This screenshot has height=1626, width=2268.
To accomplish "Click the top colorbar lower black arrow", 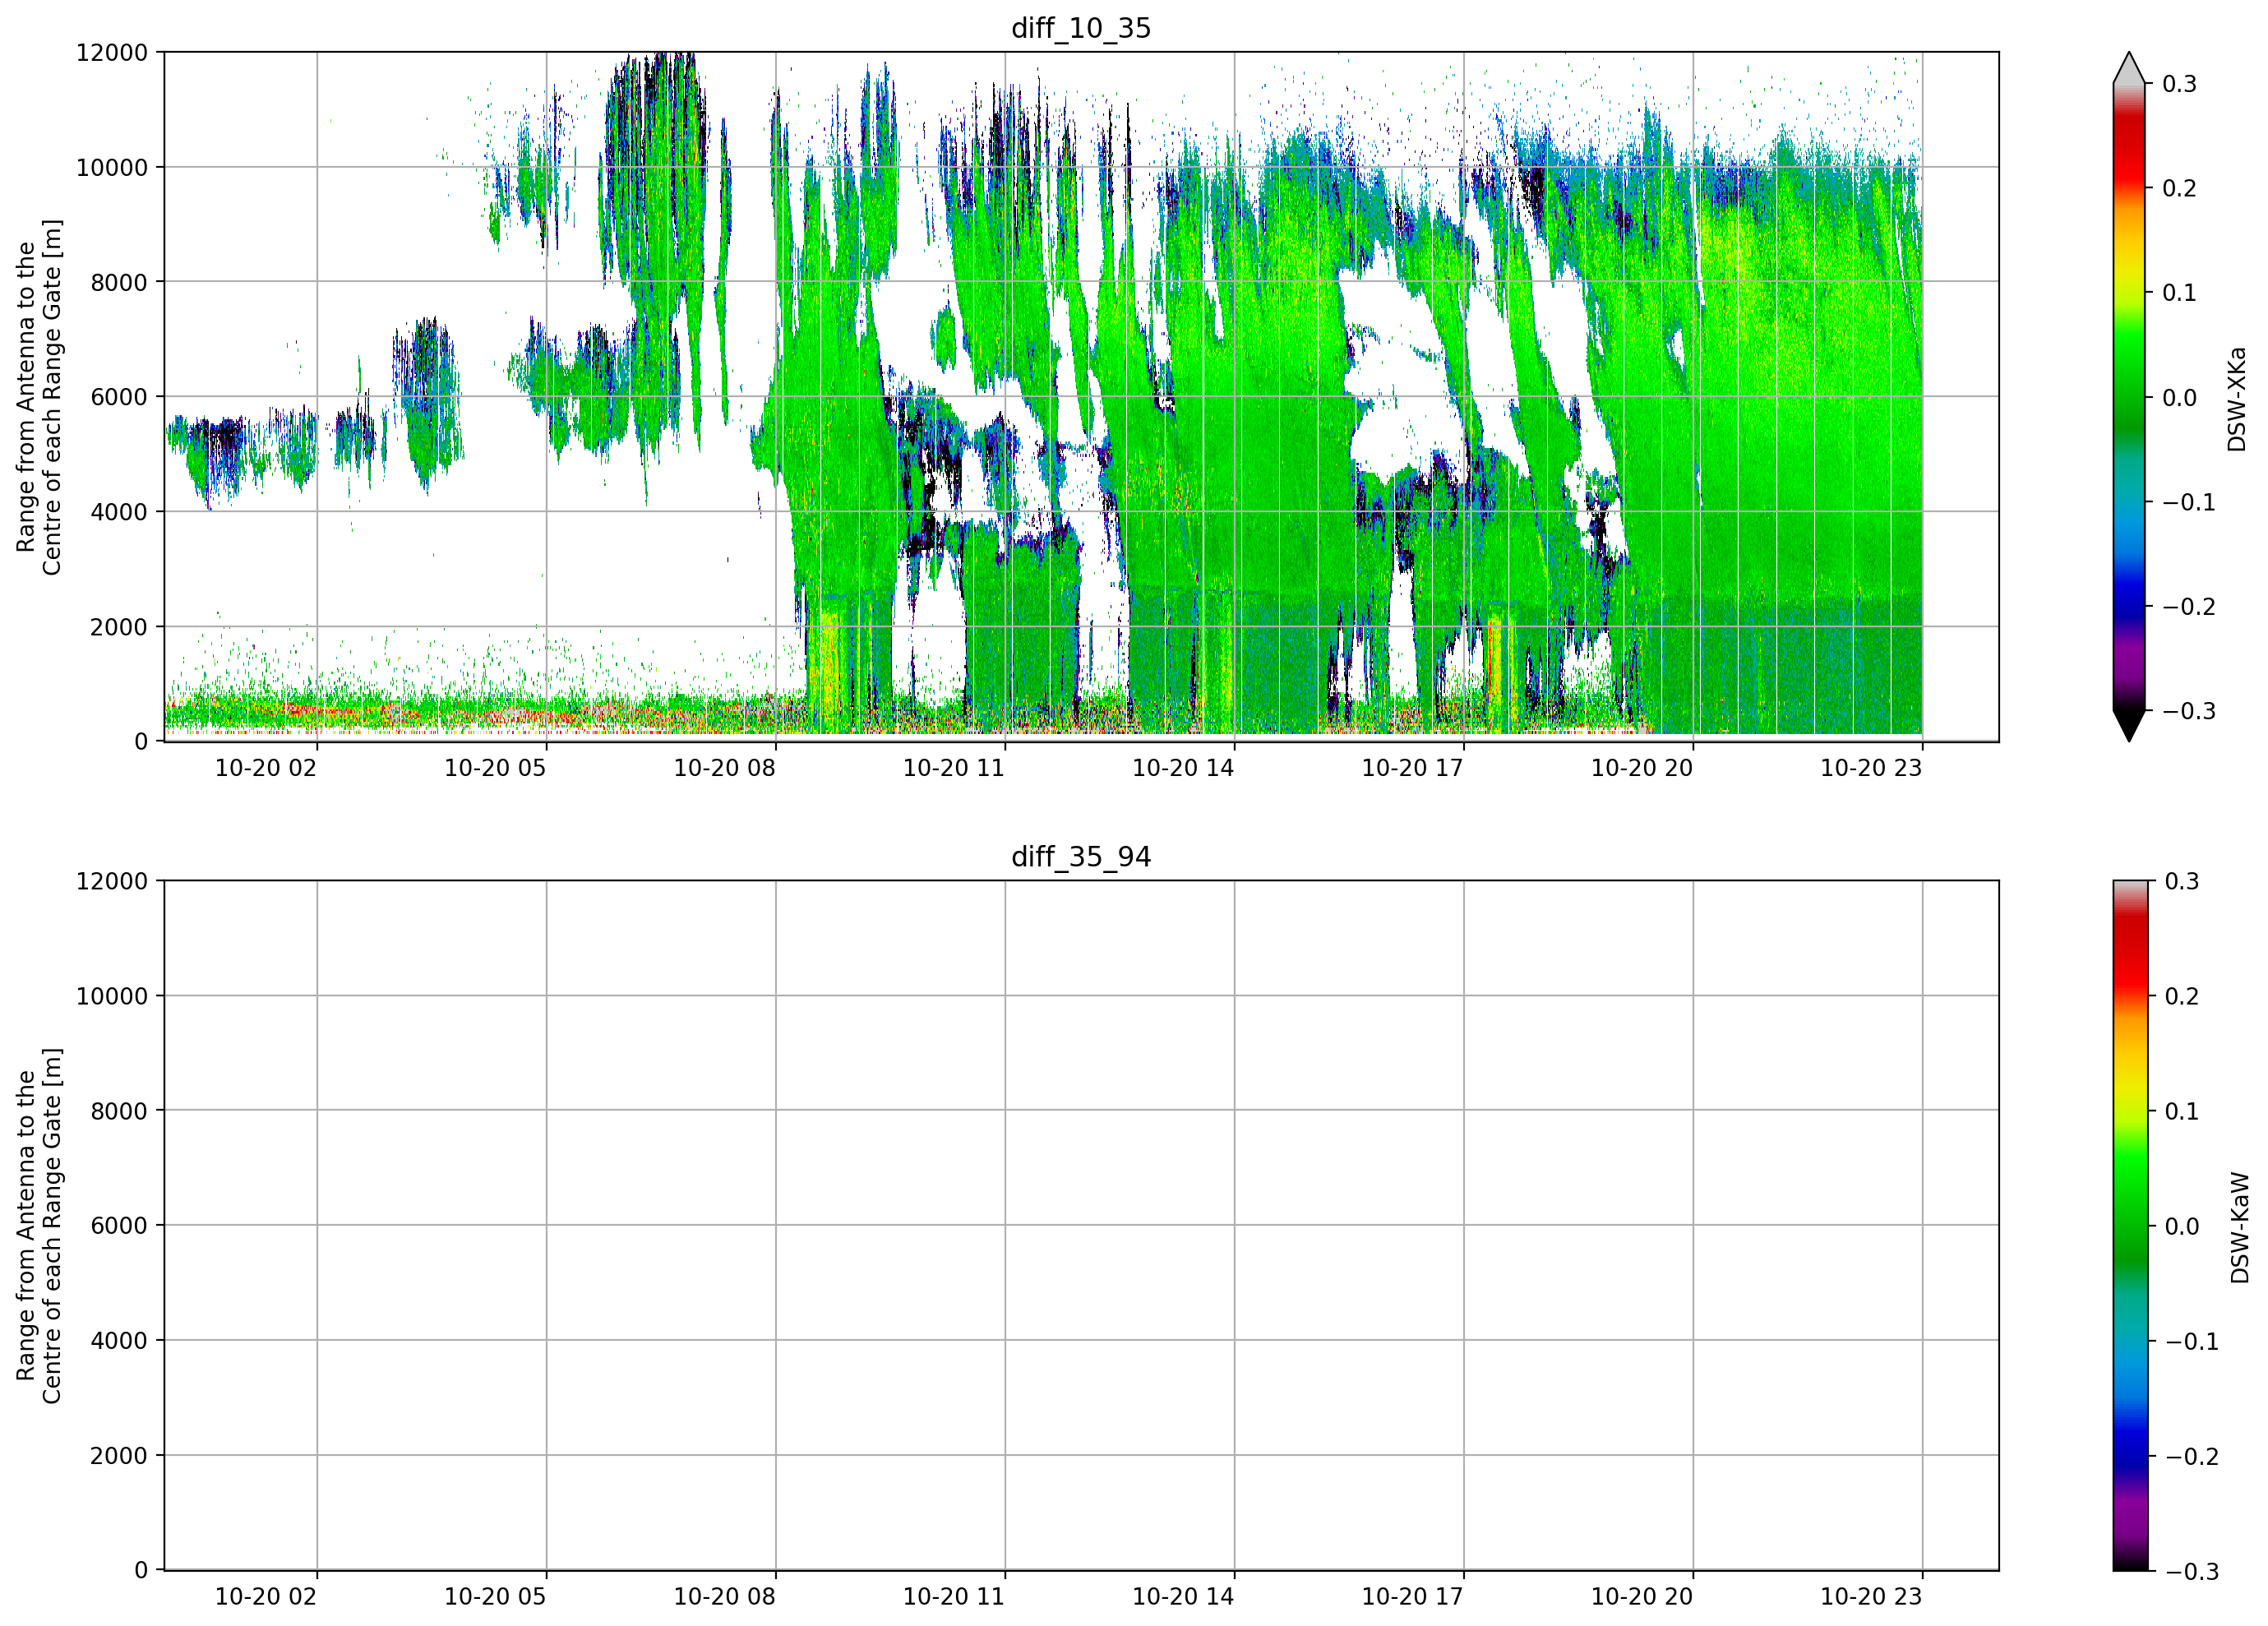I will [2129, 725].
